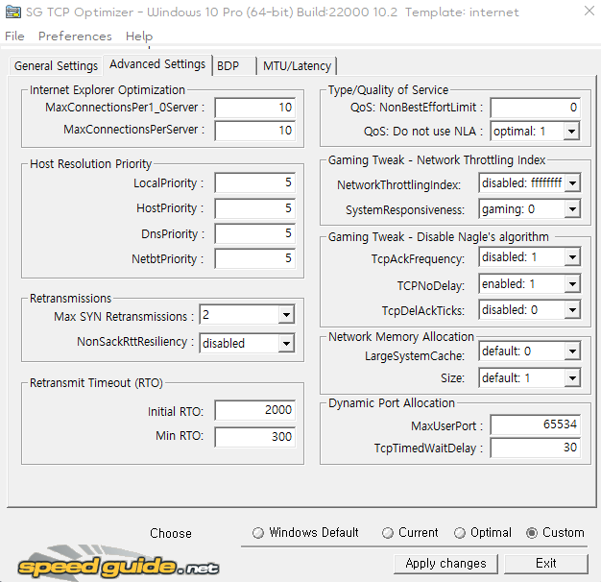
Task: Click the TcpTimedWaitDelay input field
Action: (x=535, y=448)
